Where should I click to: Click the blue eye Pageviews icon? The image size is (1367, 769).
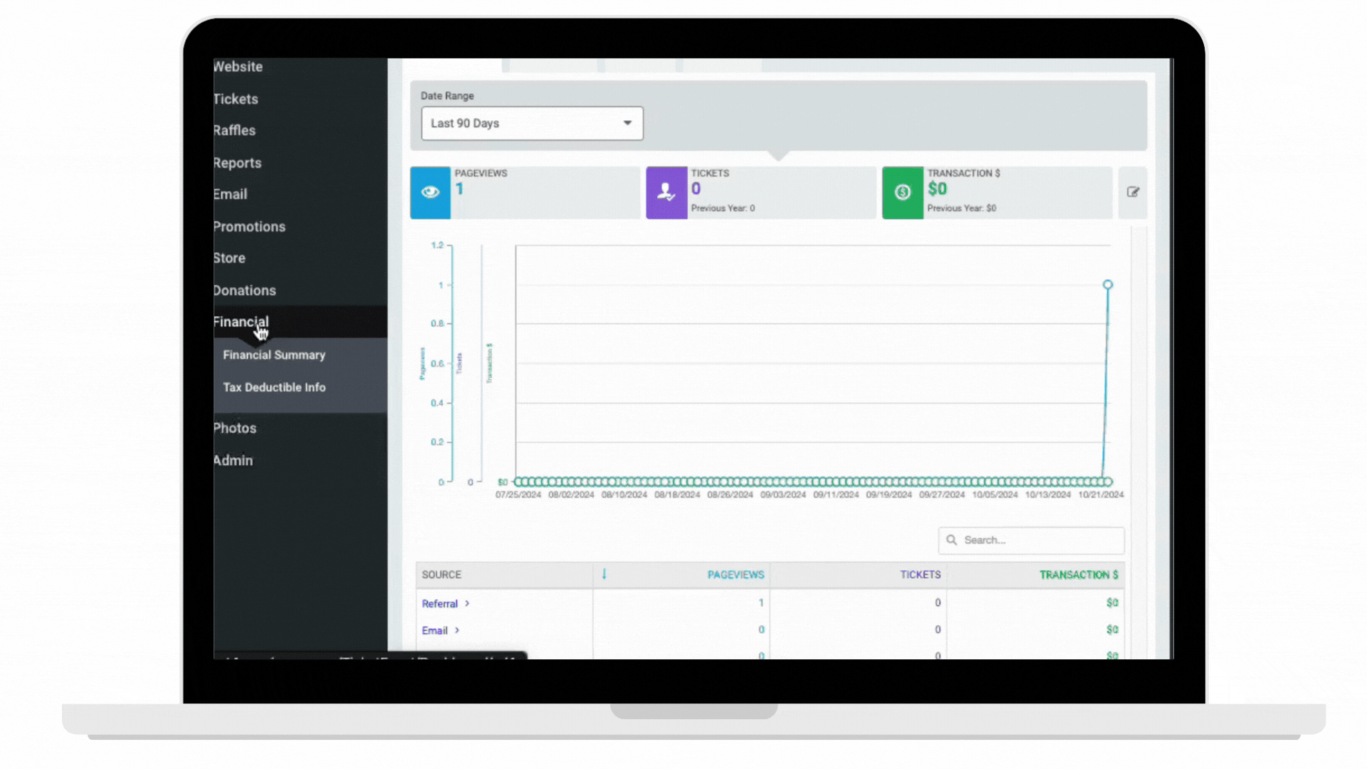pos(430,192)
